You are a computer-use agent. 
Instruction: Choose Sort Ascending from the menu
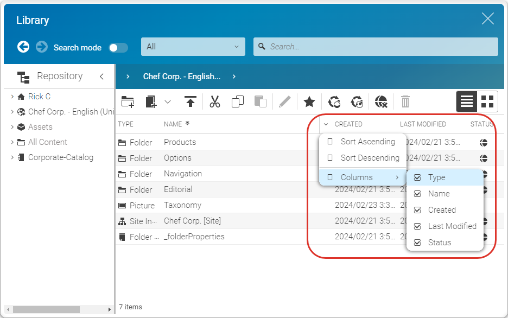tap(367, 142)
